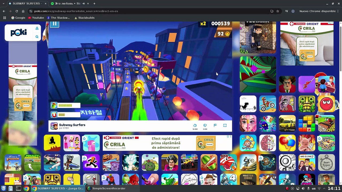The height and width of the screenshot is (192, 342).
Task: Open the pink blocky llama game thumbnail
Action: (91, 143)
